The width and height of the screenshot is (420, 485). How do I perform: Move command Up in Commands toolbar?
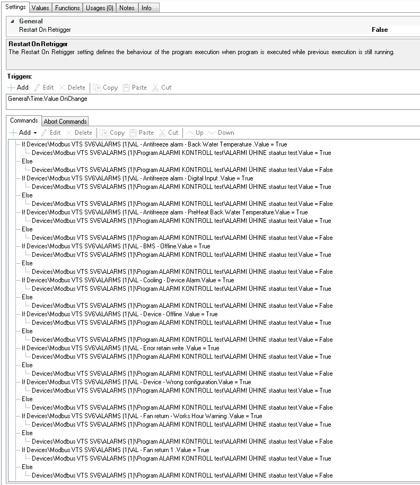pyautogui.click(x=190, y=133)
